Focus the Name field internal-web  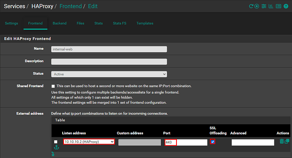[109, 49]
